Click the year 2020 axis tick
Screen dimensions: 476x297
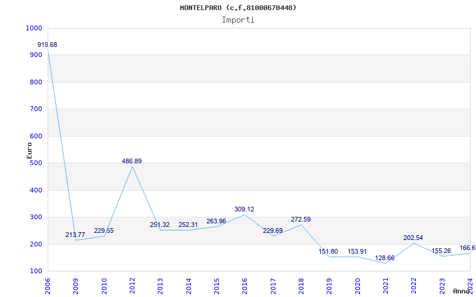pyautogui.click(x=358, y=286)
